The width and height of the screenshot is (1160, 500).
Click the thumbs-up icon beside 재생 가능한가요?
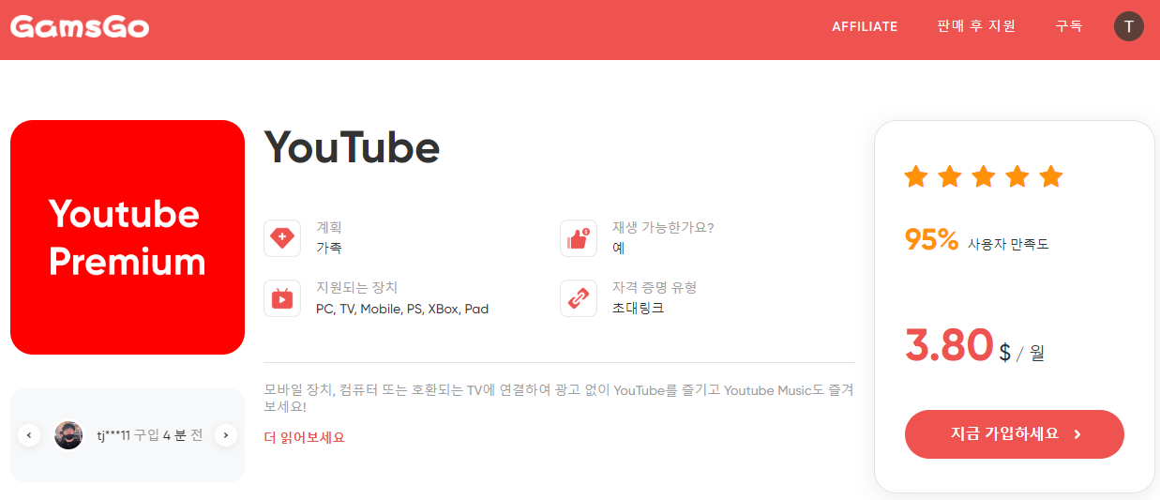coord(579,238)
